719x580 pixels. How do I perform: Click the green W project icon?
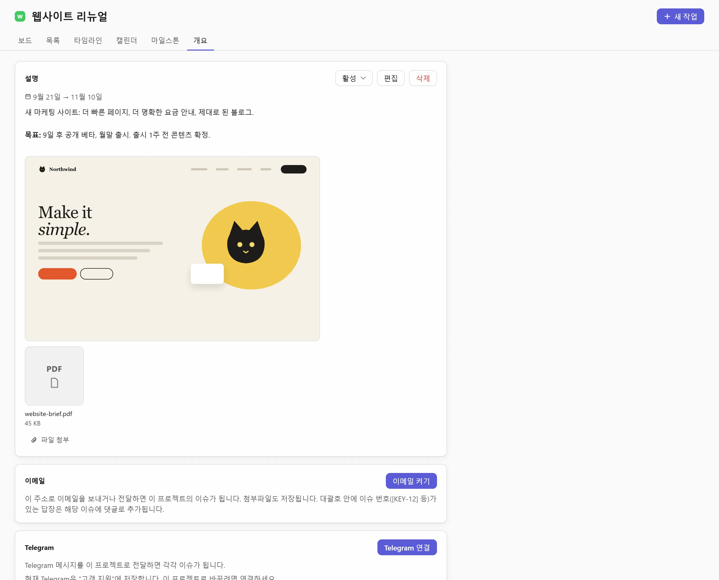coord(20,16)
